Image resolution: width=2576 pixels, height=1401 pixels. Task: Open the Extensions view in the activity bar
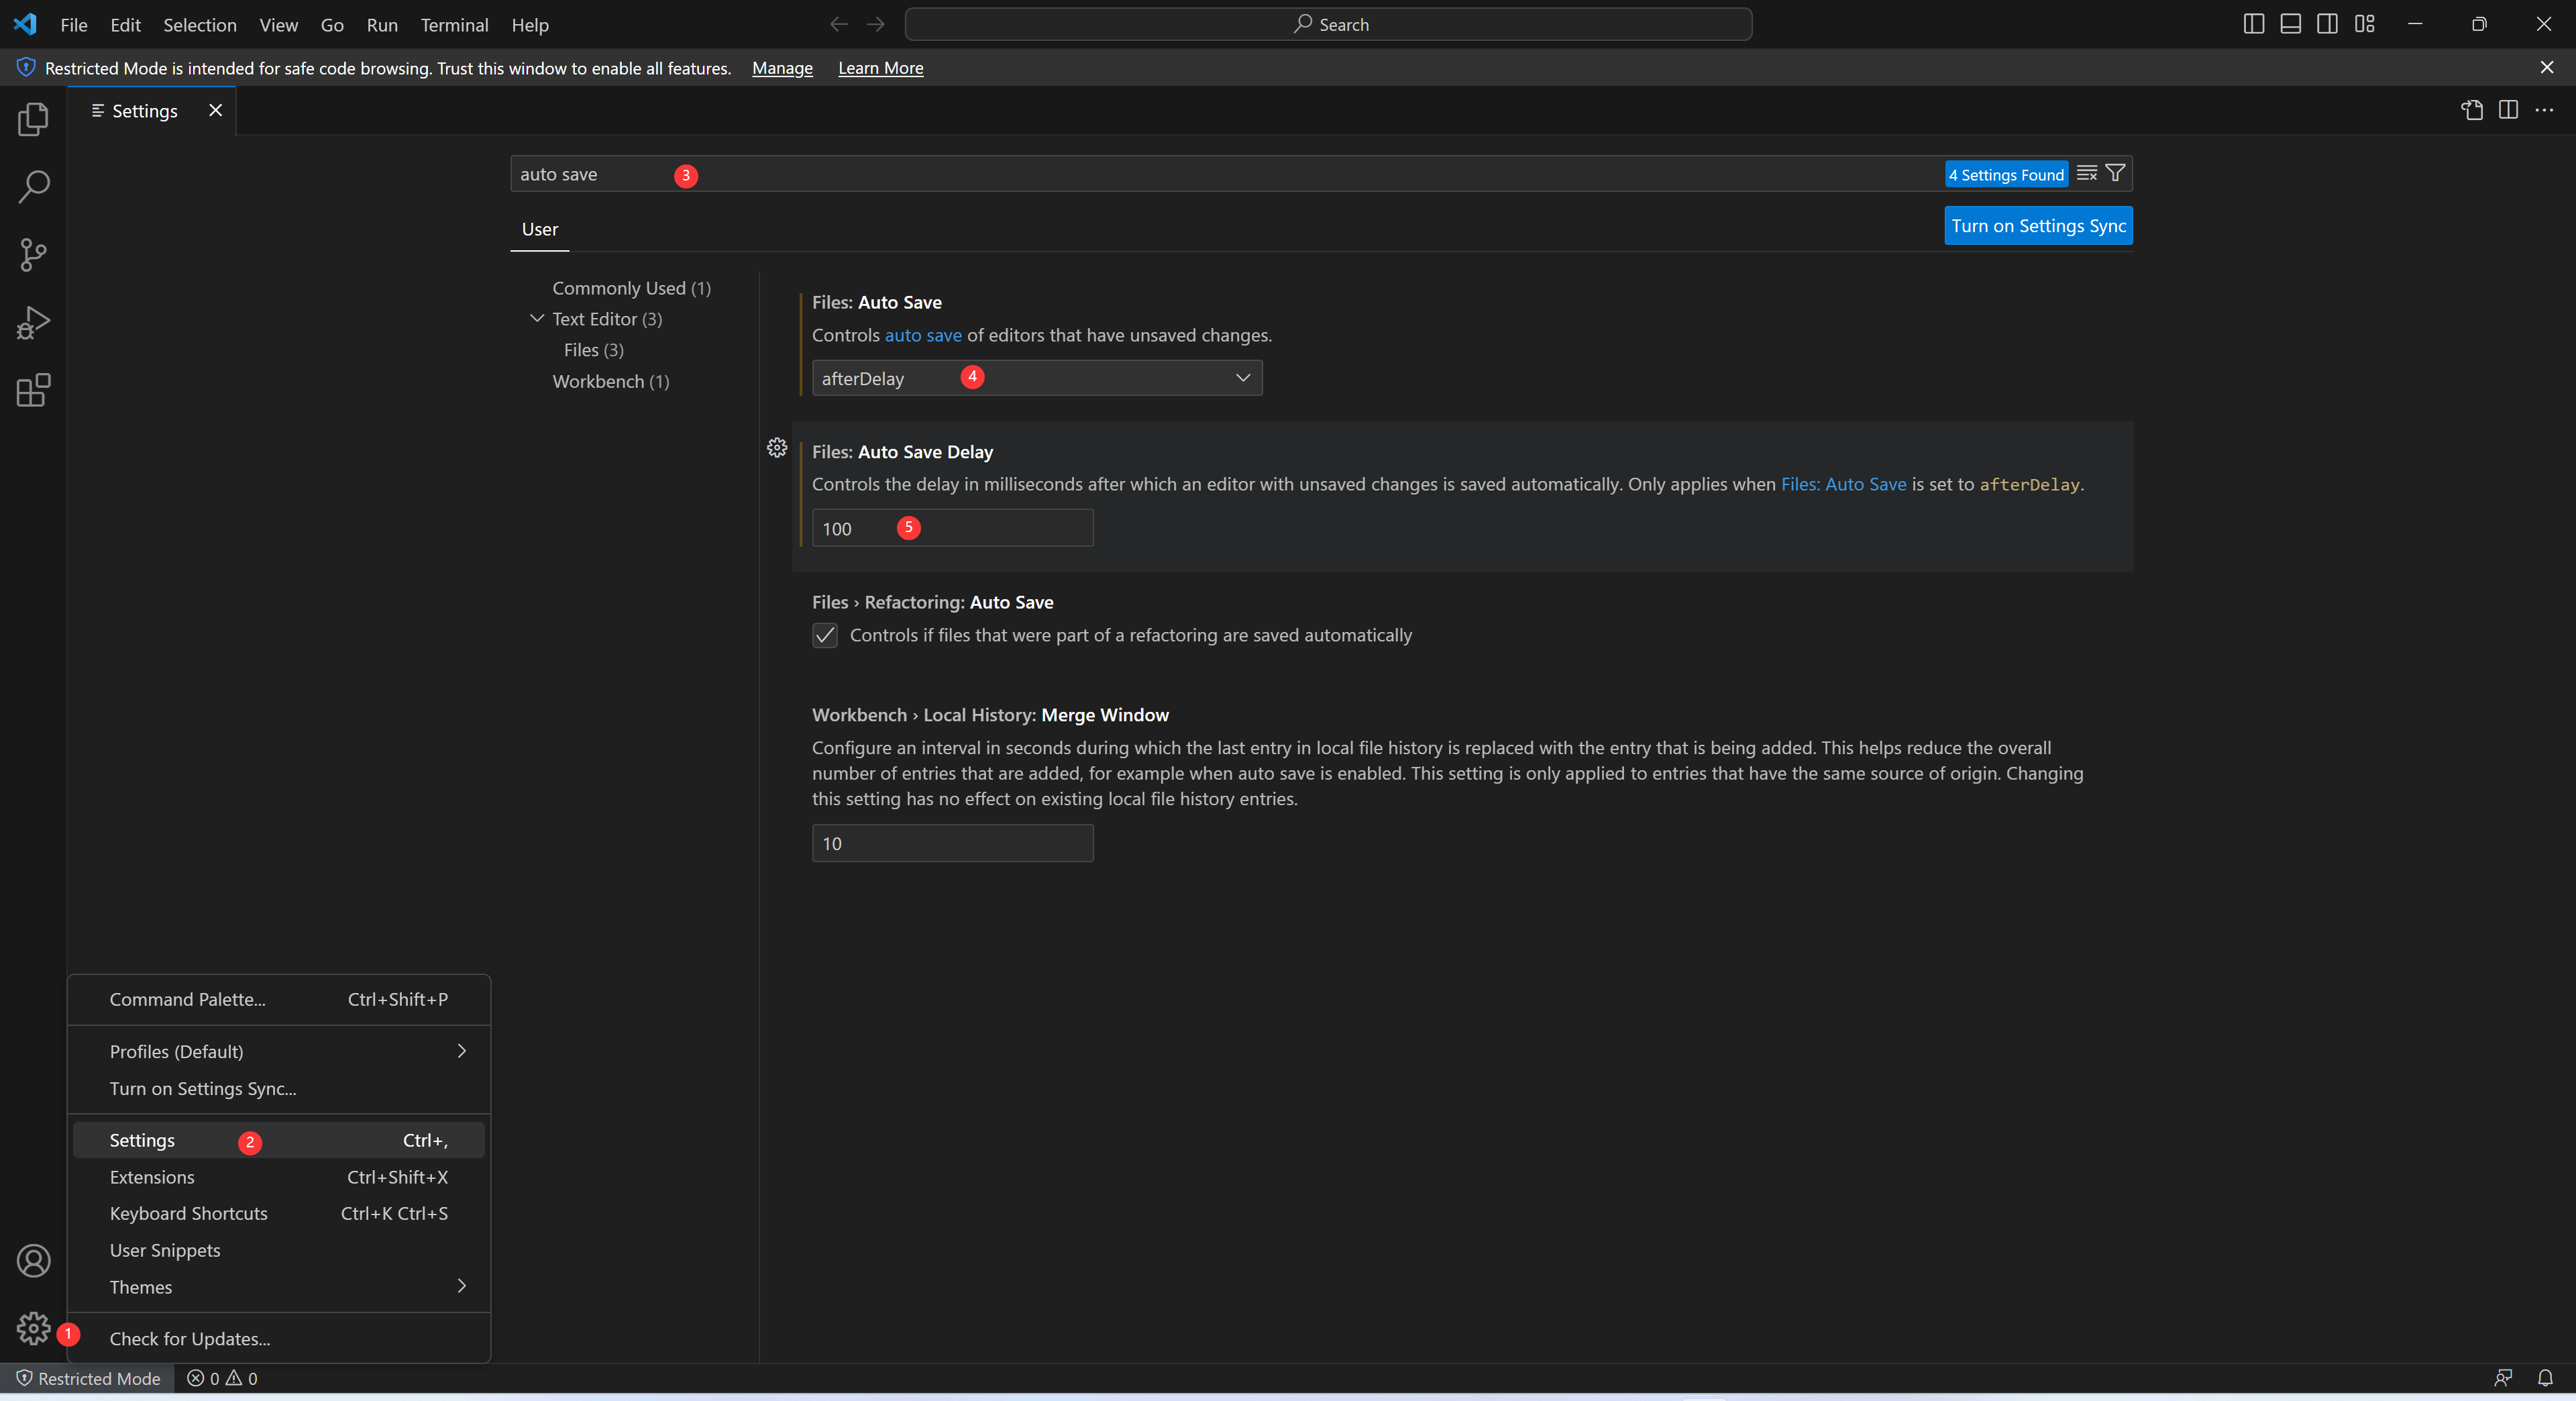pos(33,390)
